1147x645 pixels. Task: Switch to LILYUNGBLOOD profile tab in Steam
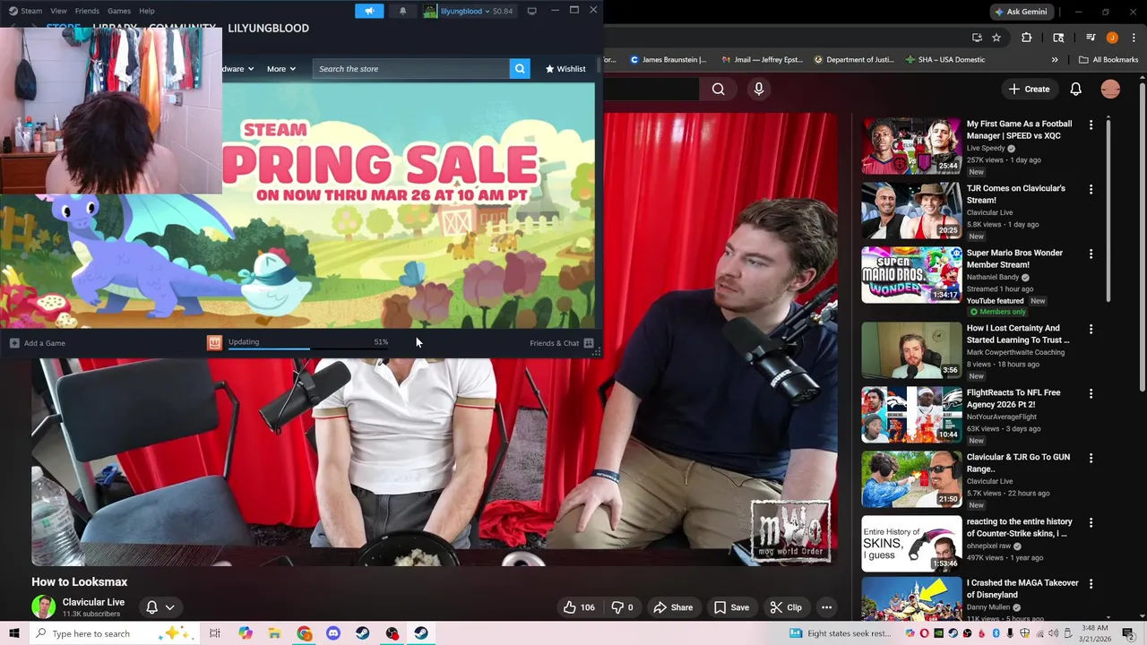pos(268,28)
